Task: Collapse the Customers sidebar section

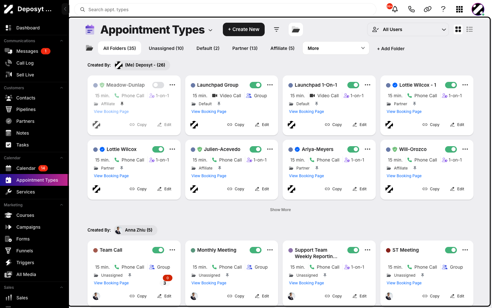Action: [x=62, y=88]
